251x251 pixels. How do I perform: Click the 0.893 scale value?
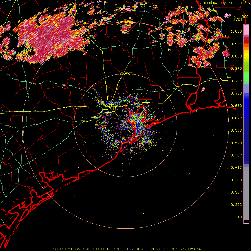[x=236, y=56]
